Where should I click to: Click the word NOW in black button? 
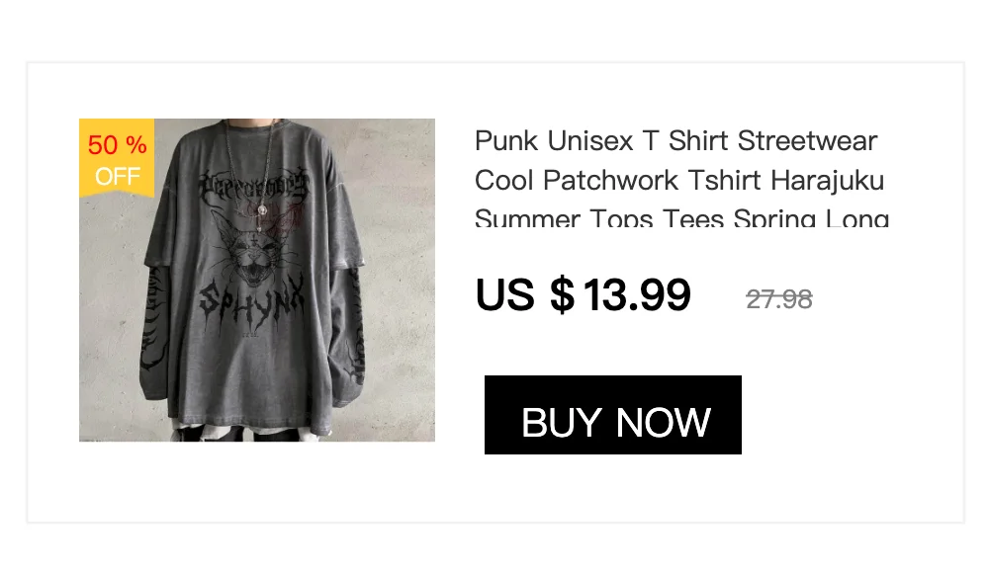click(663, 423)
